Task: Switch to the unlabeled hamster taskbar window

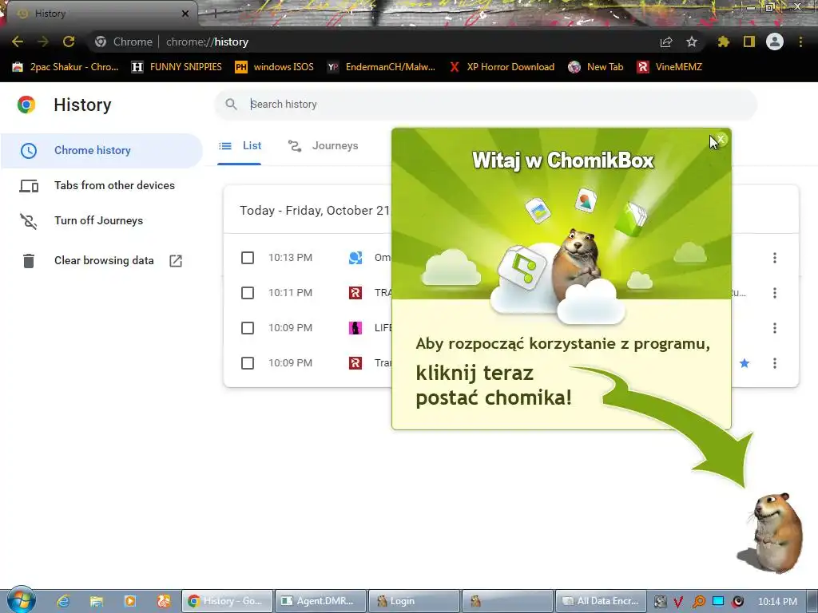Action: (x=507, y=601)
